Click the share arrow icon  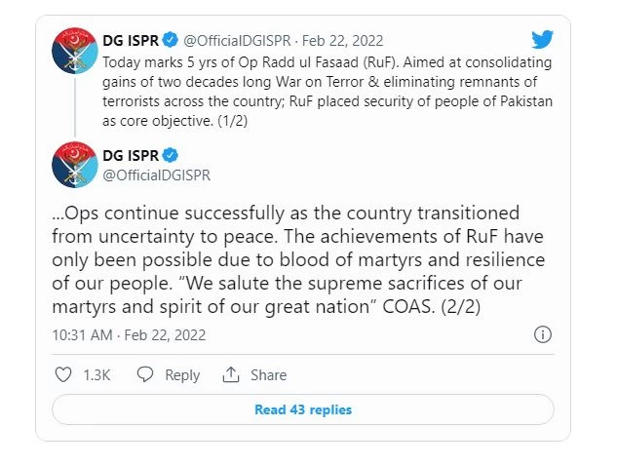[x=231, y=374]
